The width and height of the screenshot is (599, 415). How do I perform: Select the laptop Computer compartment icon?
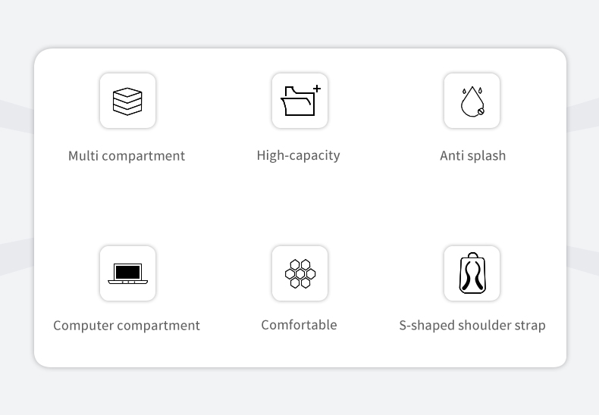(127, 273)
